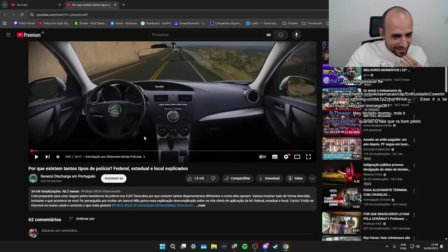Screen dimensions: 448x252
Task: Open the Thumbnails bookmark folder
Action: pyautogui.click(x=312, y=23)
